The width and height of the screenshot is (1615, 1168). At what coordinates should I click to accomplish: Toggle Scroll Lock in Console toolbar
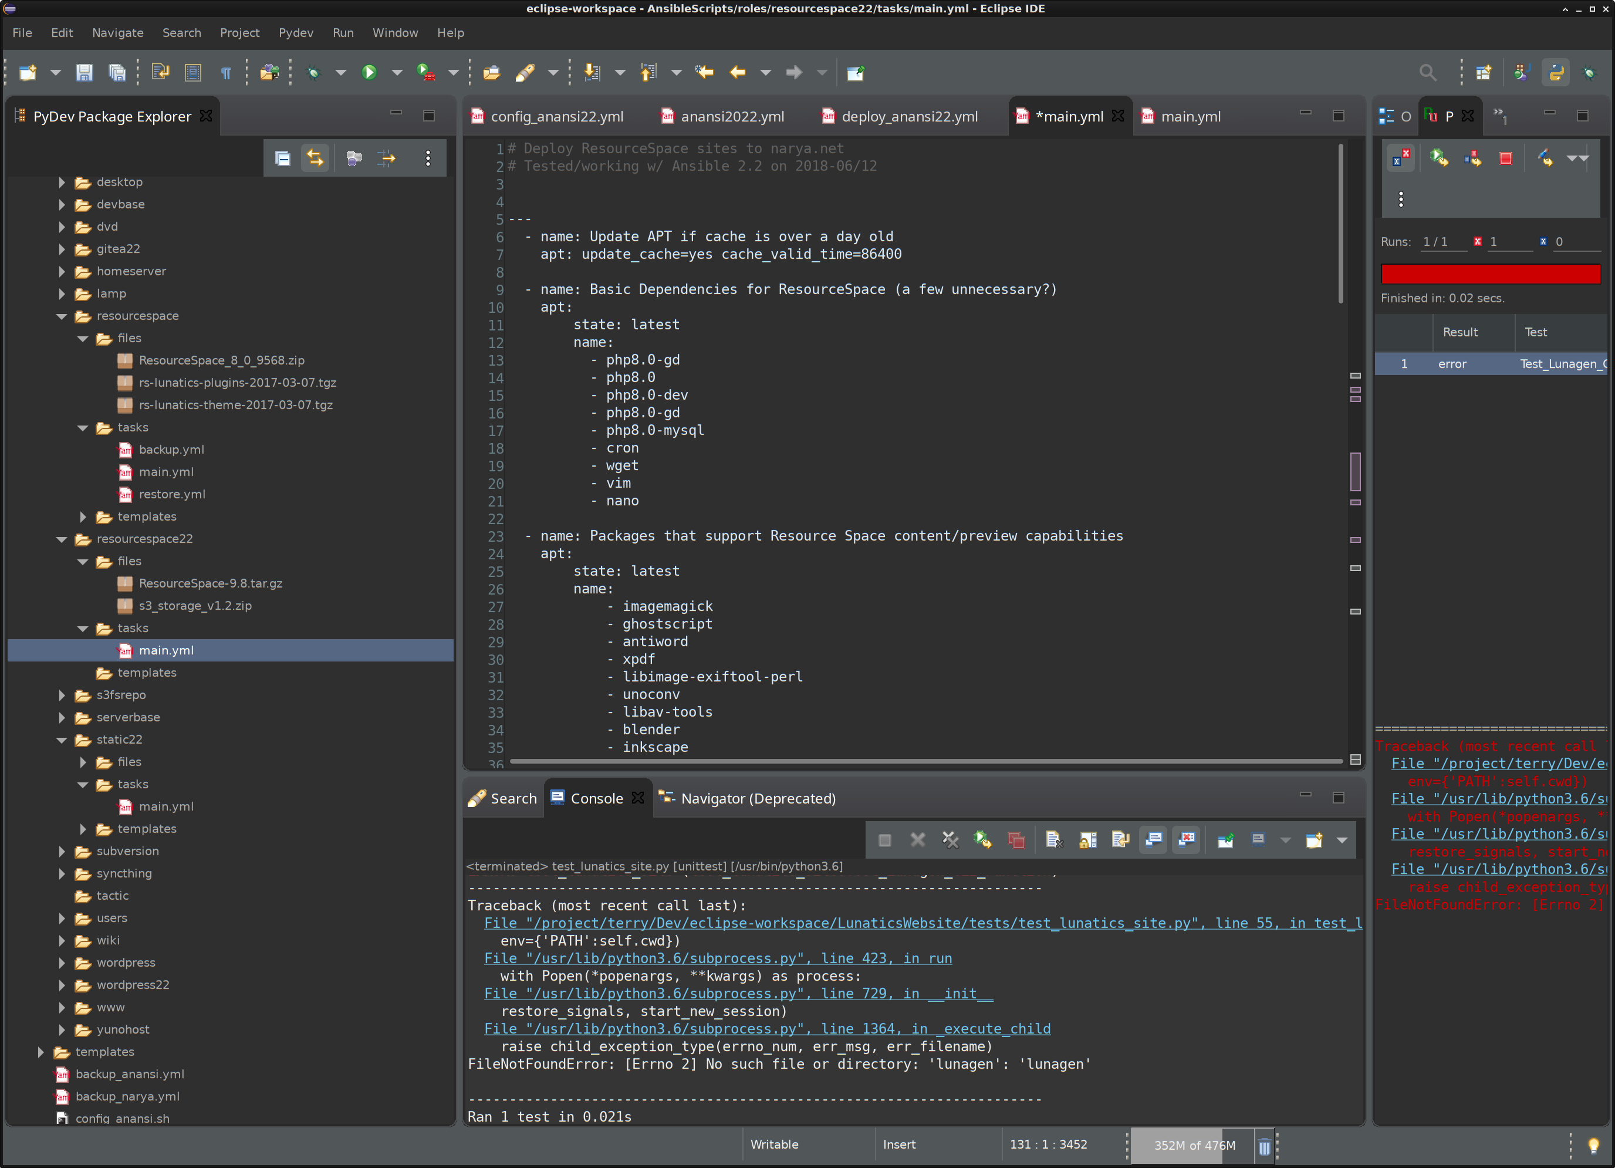[x=1087, y=840]
